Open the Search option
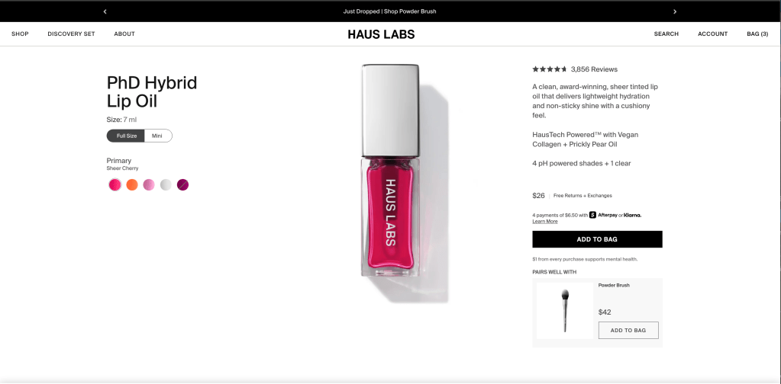 (666, 34)
